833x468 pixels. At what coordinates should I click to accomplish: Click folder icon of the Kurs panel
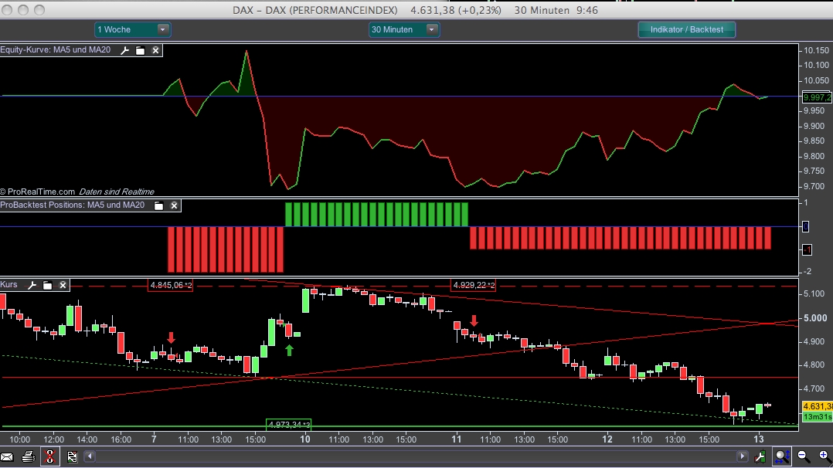click(47, 285)
